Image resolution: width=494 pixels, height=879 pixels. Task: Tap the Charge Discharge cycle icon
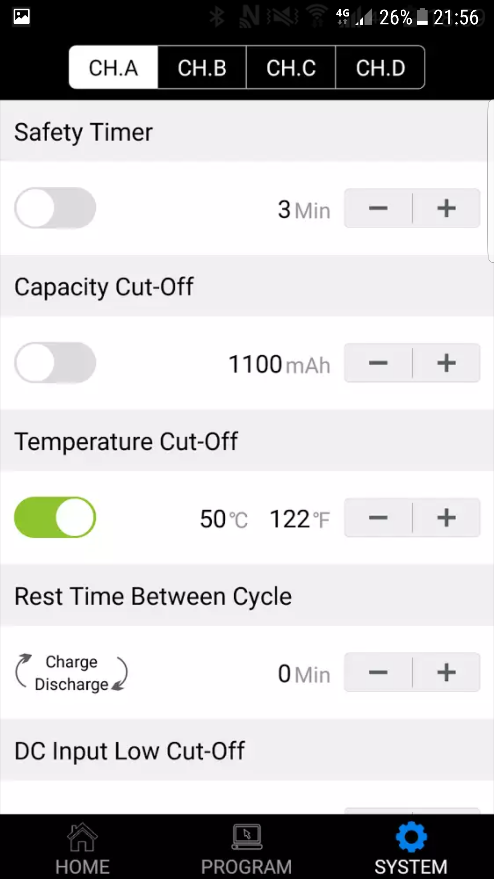[x=71, y=672]
